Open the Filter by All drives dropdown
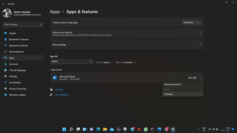The width and height of the screenshot is (237, 133). pos(126,62)
